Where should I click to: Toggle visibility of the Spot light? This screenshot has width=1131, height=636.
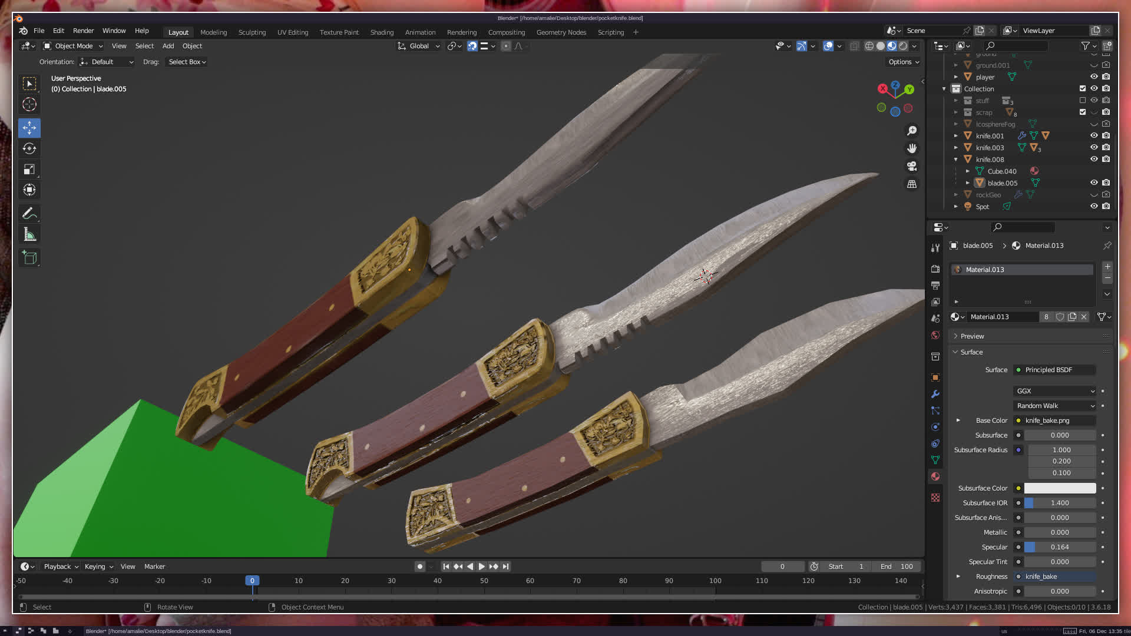[x=1094, y=206]
